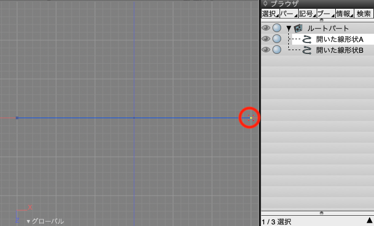Open the 選択 dropdown in browser
The width and height of the screenshot is (374, 226).
(x=270, y=14)
